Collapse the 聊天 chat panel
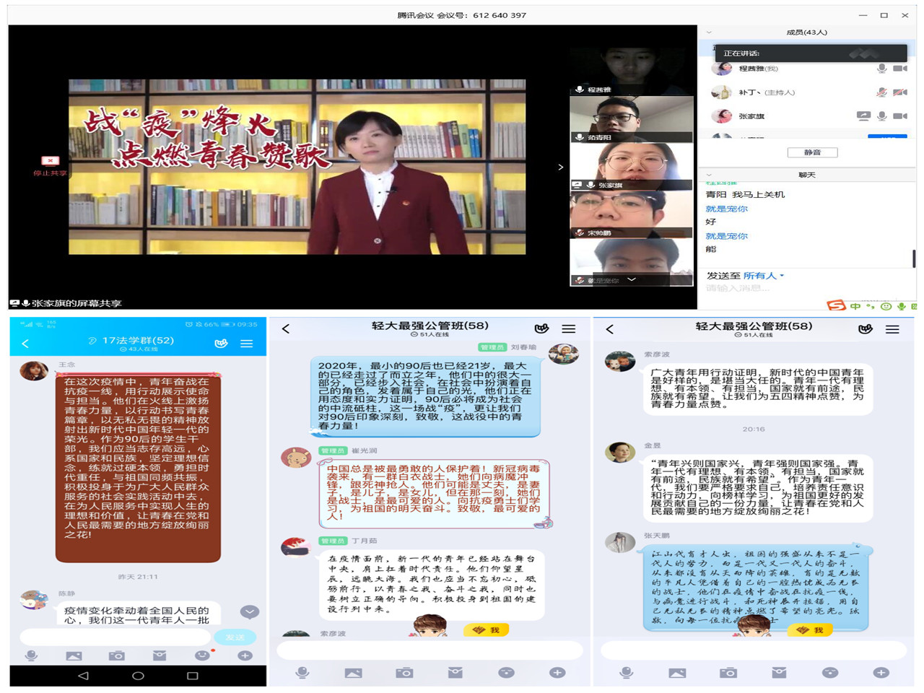This screenshot has height=693, width=924. tap(709, 175)
